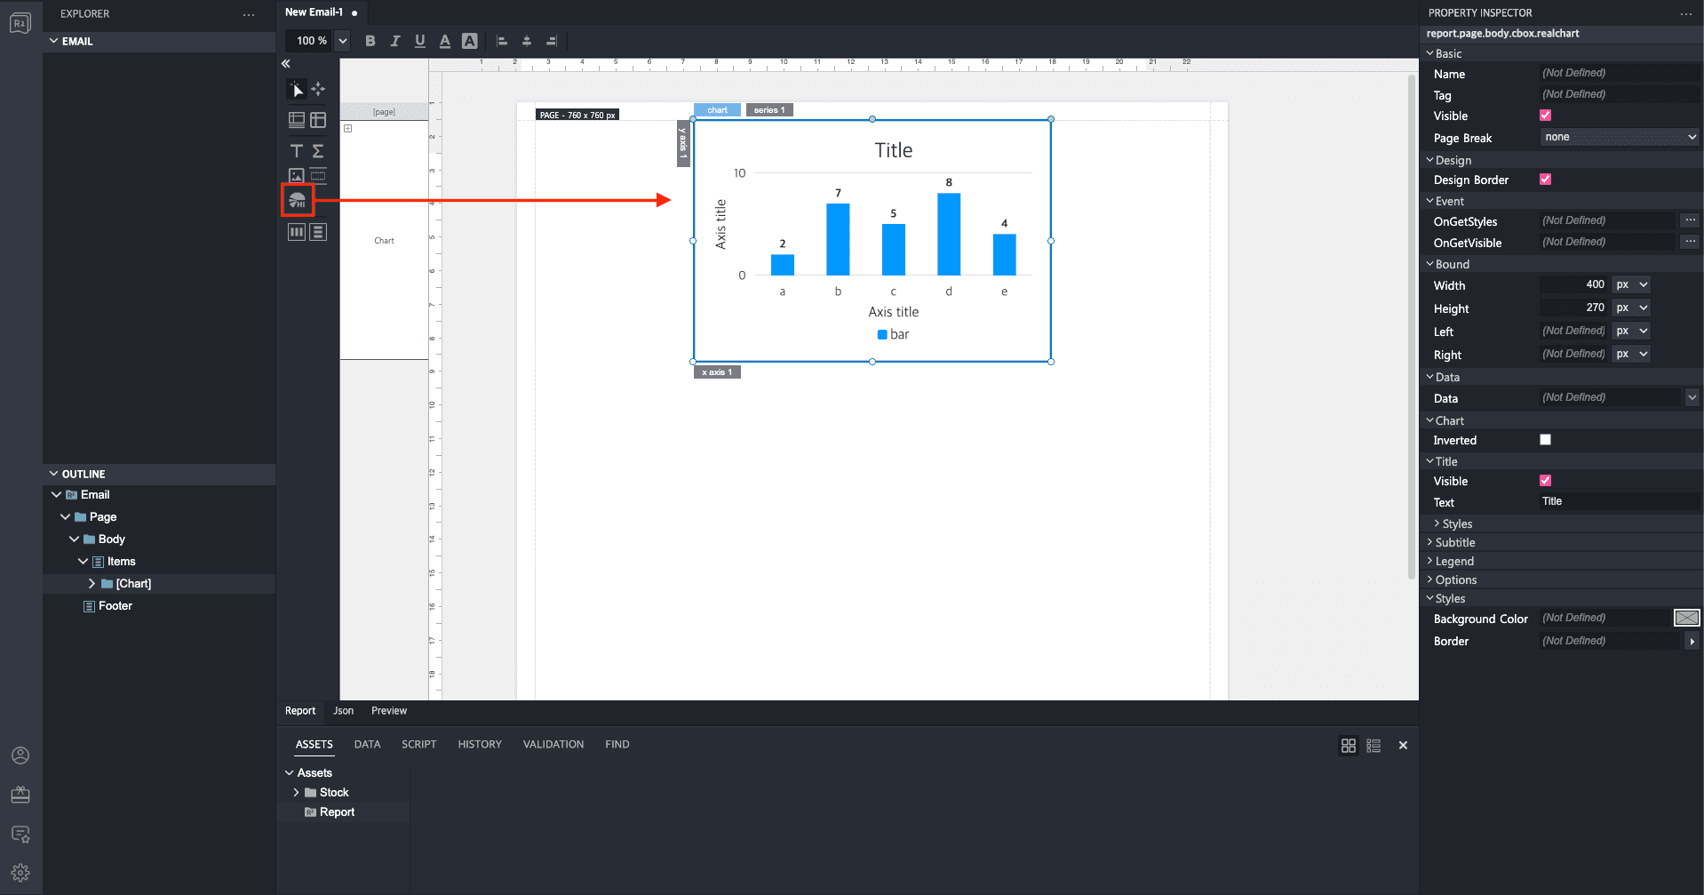The width and height of the screenshot is (1704, 895).
Task: Align text center
Action: 527,41
